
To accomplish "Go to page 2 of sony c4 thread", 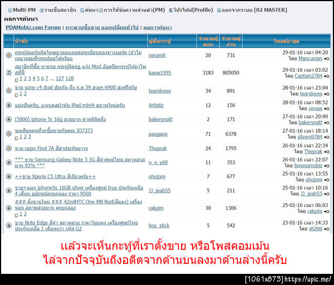I will (25, 94).
